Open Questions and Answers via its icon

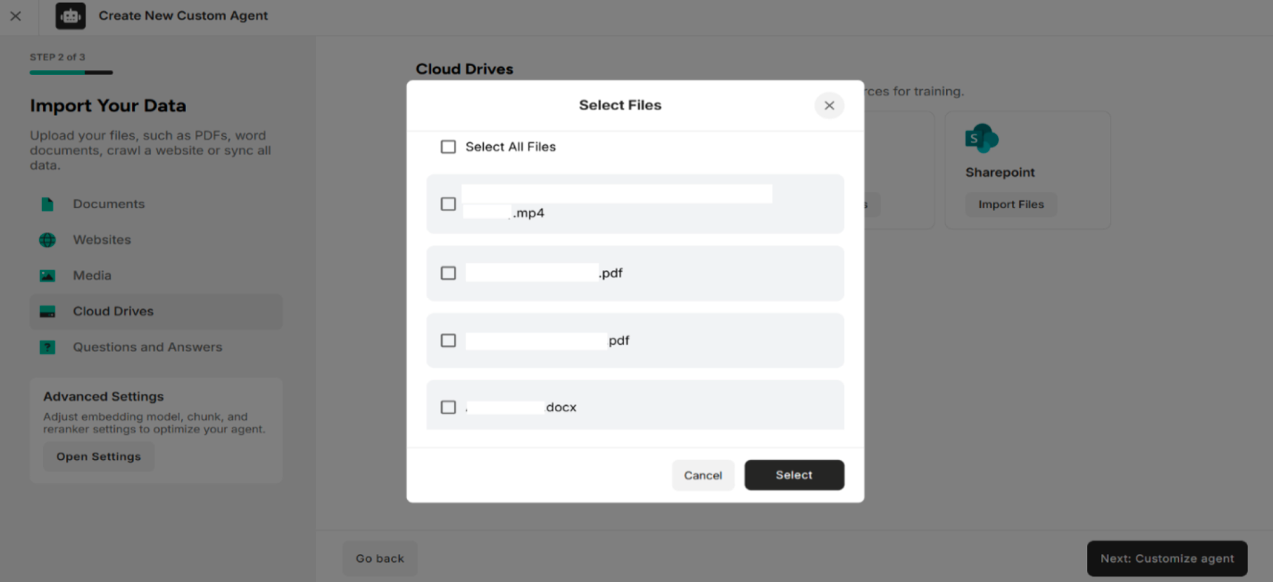(x=47, y=347)
